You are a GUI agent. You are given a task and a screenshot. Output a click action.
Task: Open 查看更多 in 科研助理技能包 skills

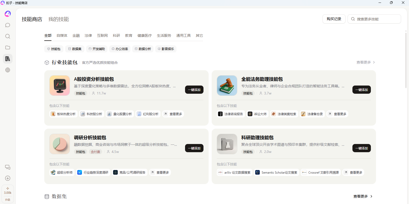353,172
